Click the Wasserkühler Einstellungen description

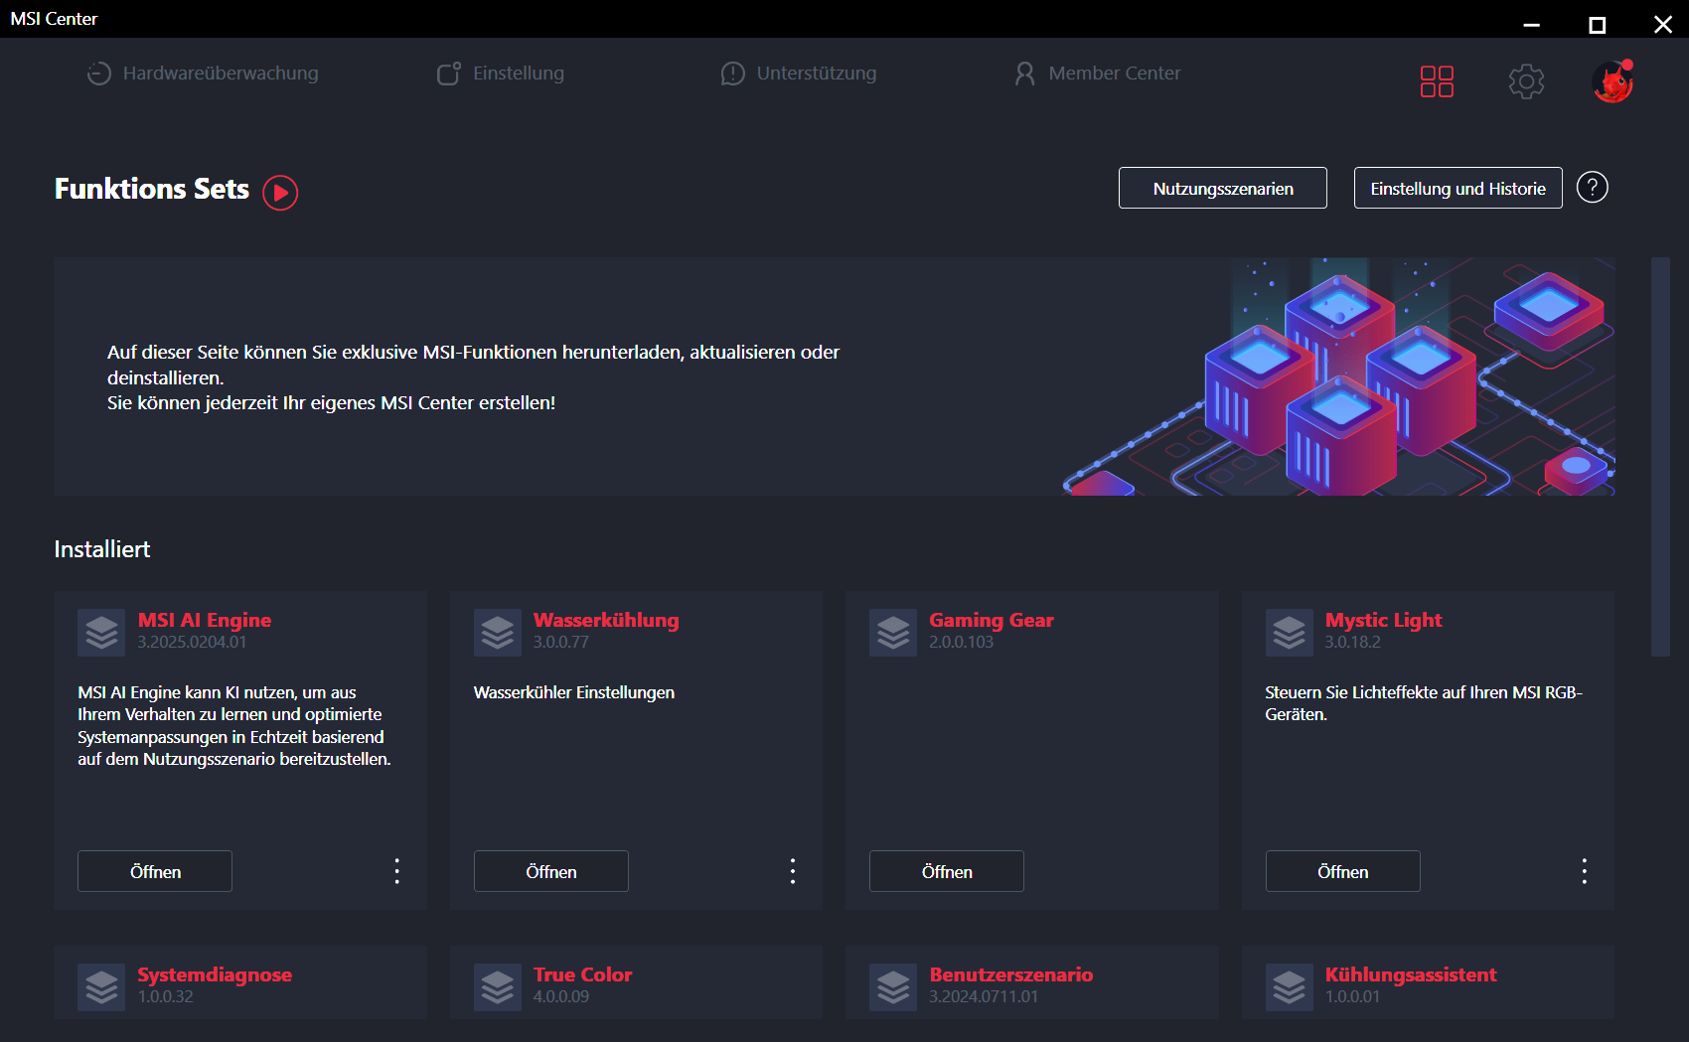click(x=573, y=692)
